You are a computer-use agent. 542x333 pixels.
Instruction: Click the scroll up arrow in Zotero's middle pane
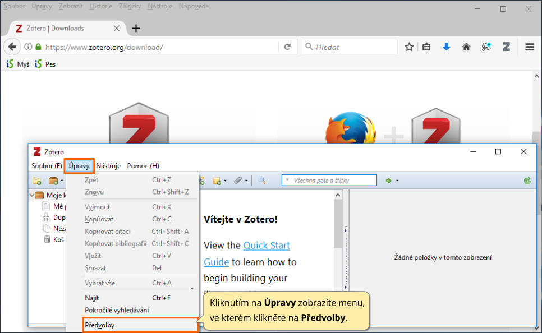pyautogui.click(x=338, y=195)
